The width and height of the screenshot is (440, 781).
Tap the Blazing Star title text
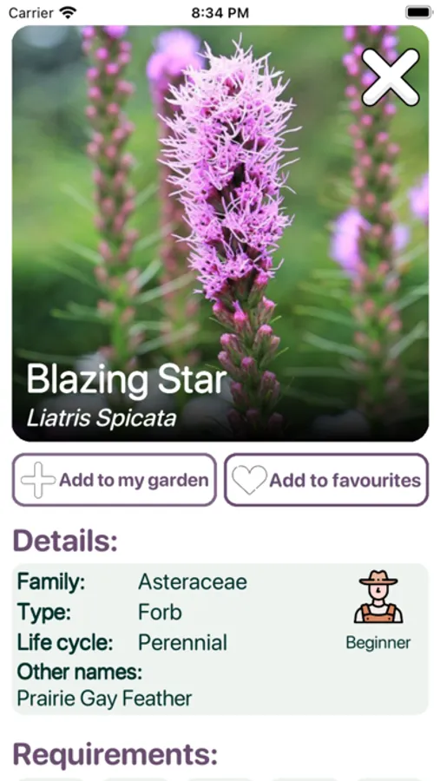pyautogui.click(x=126, y=380)
